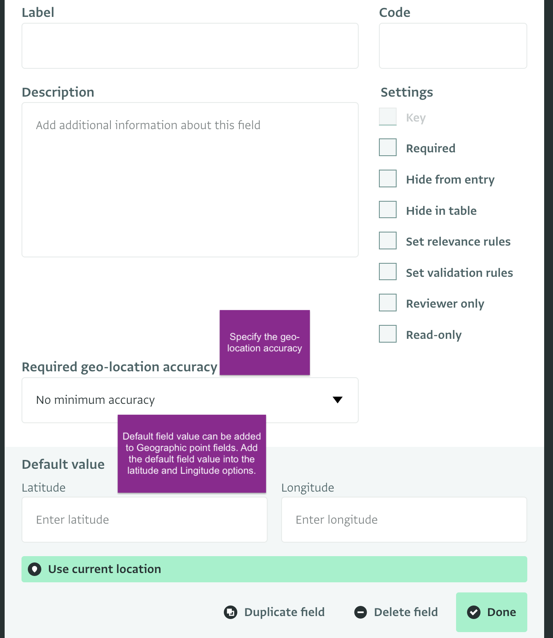Click the Description text area

(x=190, y=180)
